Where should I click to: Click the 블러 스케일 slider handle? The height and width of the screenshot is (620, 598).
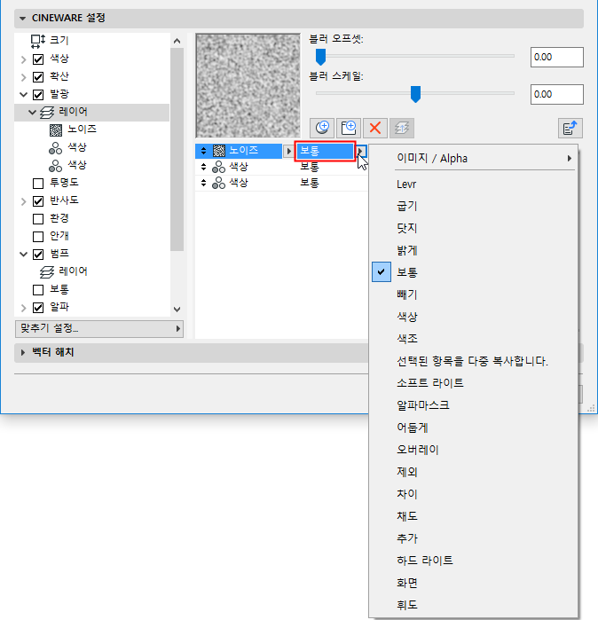pos(415,94)
